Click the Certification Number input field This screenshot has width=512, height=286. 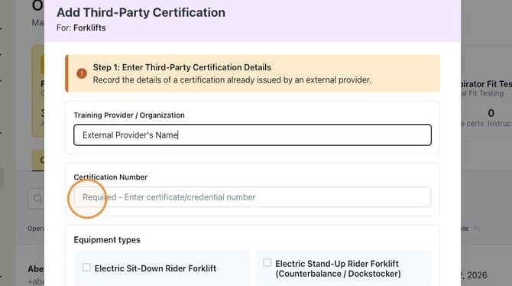252,197
